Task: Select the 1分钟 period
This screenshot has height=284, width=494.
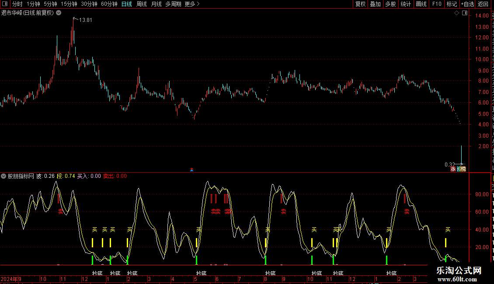Action: 33,4
